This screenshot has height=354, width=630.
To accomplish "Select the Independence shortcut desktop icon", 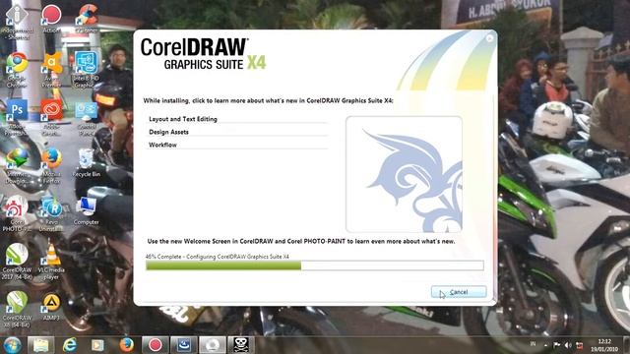I will pyautogui.click(x=17, y=22).
